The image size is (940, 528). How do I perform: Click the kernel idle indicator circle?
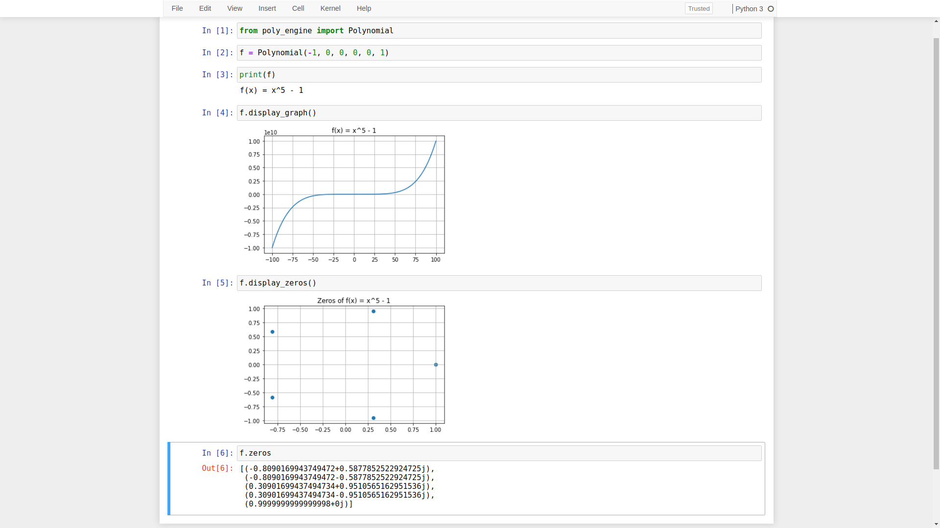(771, 9)
